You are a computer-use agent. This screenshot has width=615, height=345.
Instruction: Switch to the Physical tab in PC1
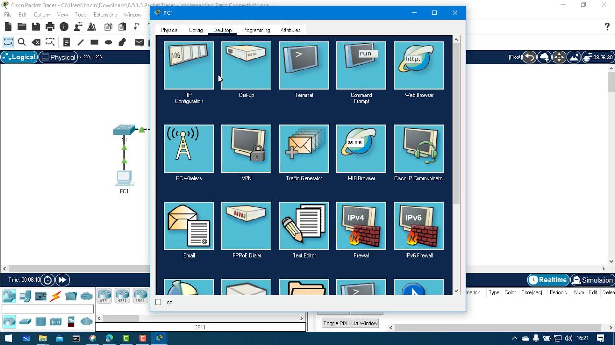[x=170, y=30]
